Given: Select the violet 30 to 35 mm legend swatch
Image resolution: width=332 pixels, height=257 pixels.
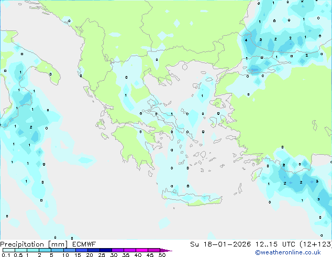Looking at the screenshot, I should point(118,250).
